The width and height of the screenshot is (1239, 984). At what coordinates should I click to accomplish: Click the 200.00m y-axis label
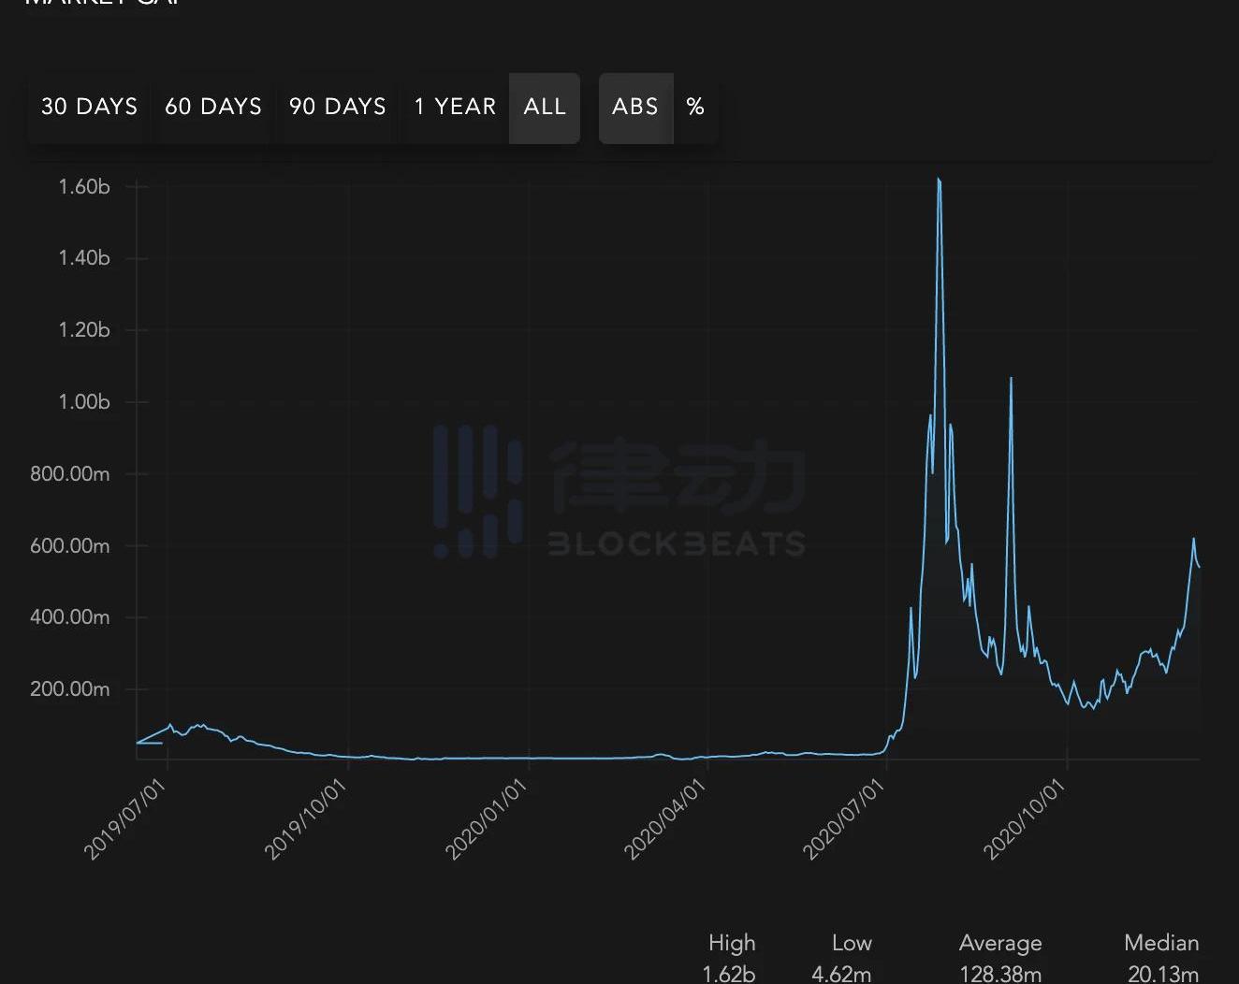[70, 689]
